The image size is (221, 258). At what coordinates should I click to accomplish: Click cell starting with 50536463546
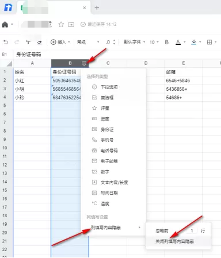coord(66,80)
